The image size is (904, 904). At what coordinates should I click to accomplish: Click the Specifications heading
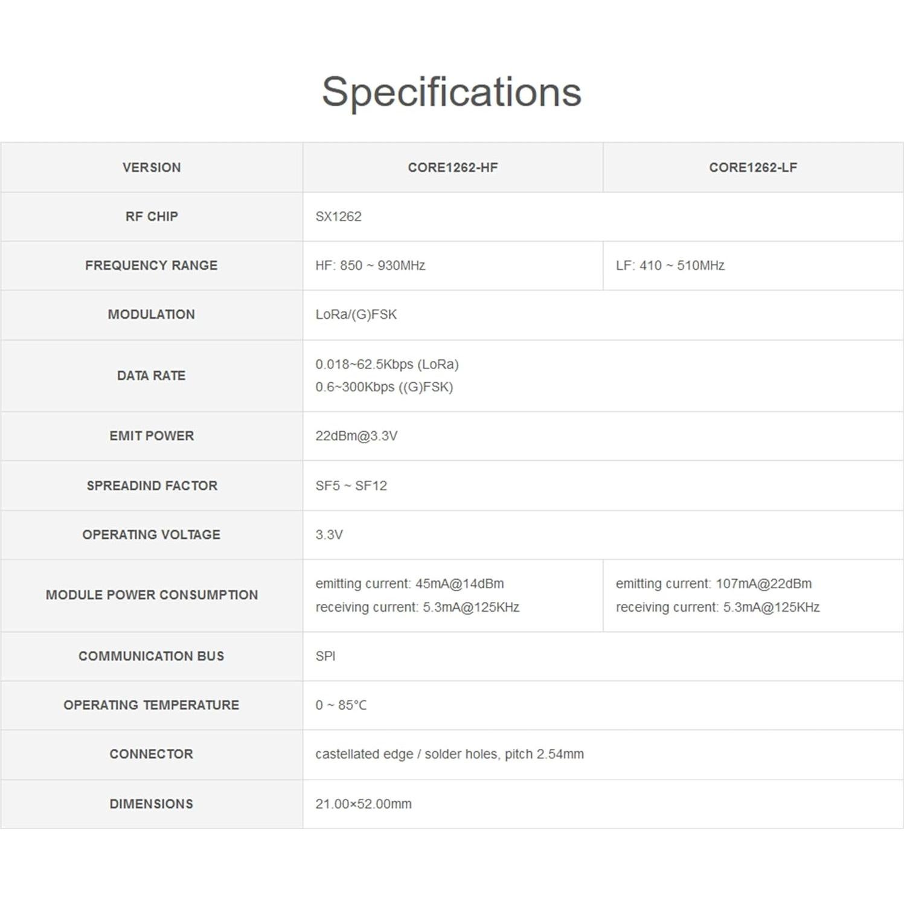(451, 92)
